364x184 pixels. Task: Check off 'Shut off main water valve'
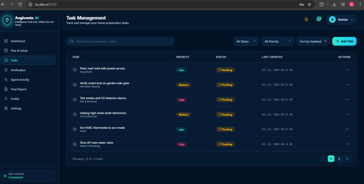tap(75, 144)
